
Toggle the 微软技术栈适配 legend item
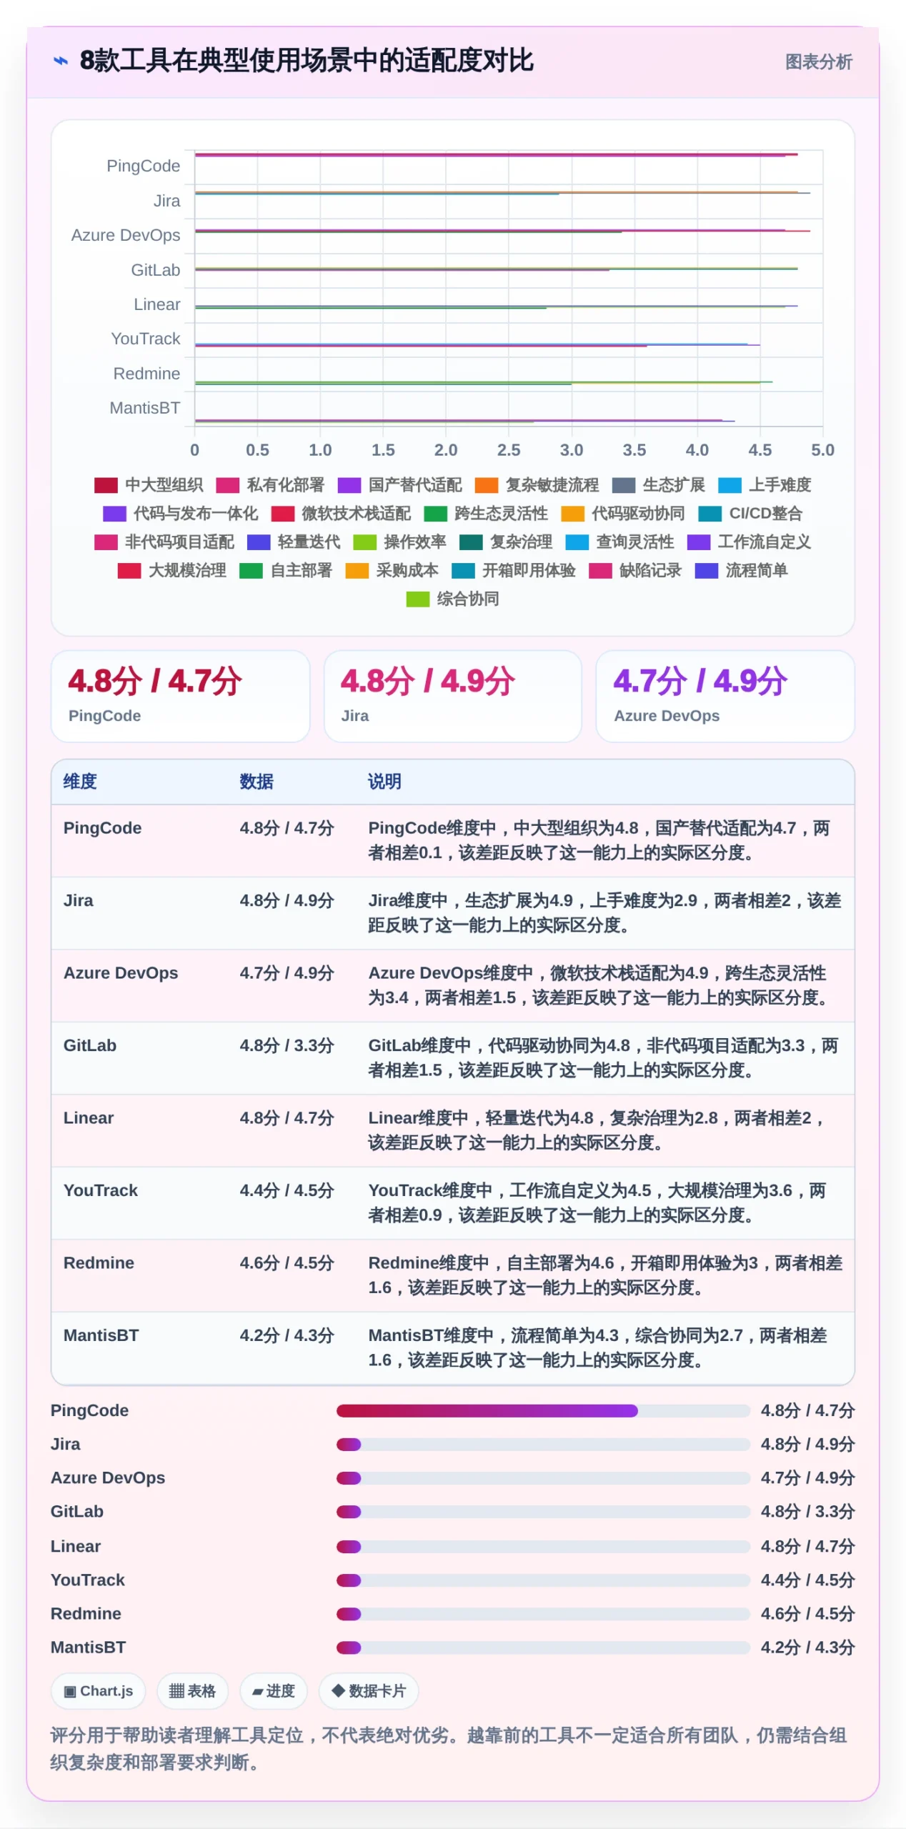(341, 514)
